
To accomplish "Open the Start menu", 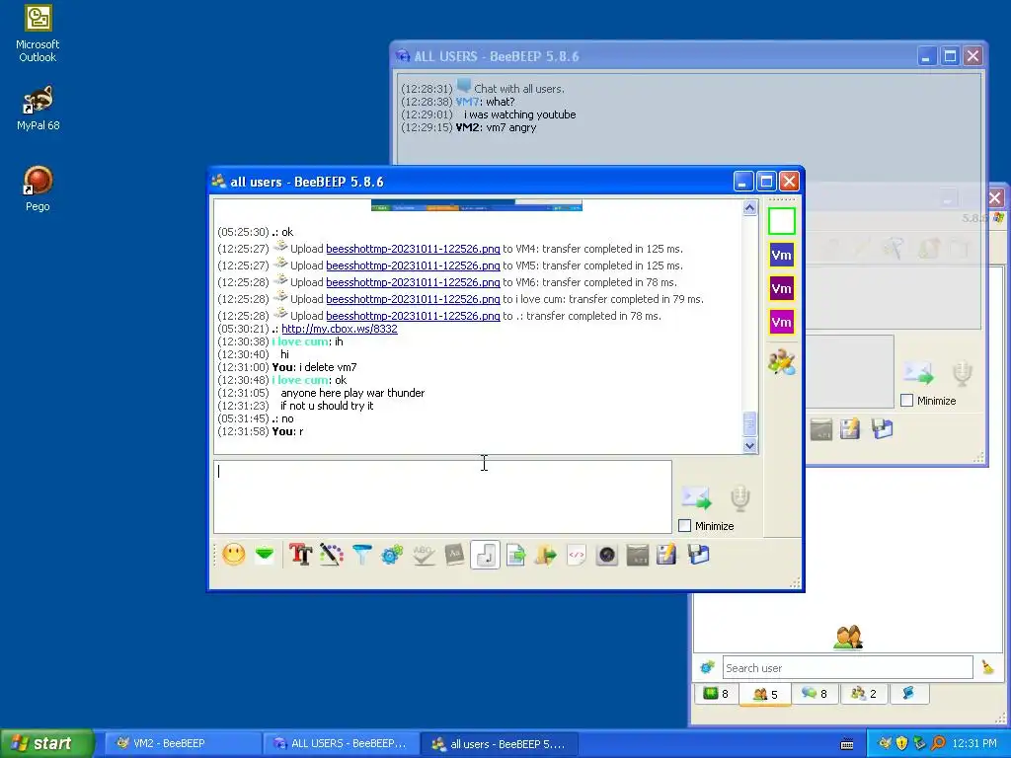I will click(x=47, y=743).
